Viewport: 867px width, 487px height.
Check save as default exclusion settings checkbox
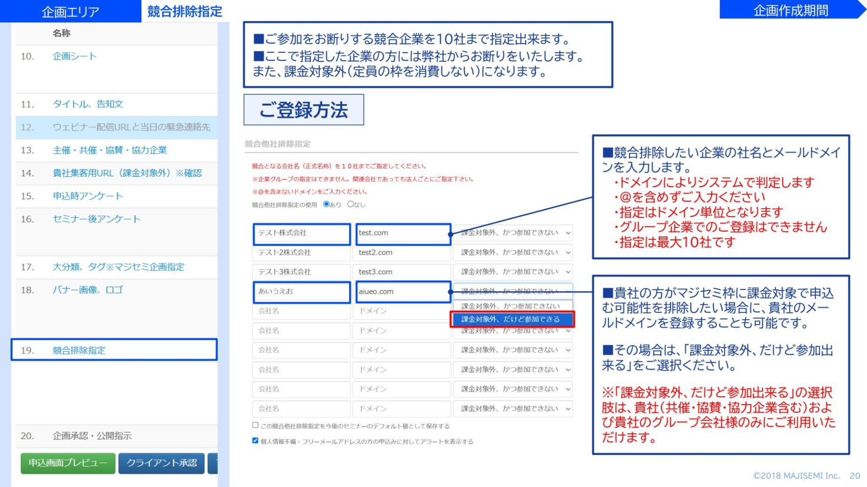click(x=255, y=425)
